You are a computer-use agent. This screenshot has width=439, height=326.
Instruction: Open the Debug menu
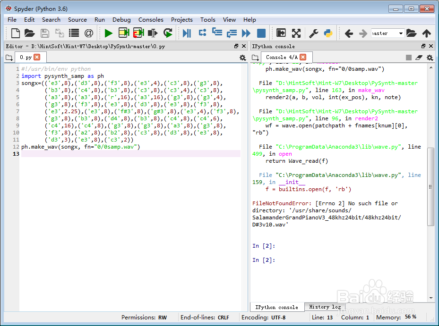tap(121, 19)
